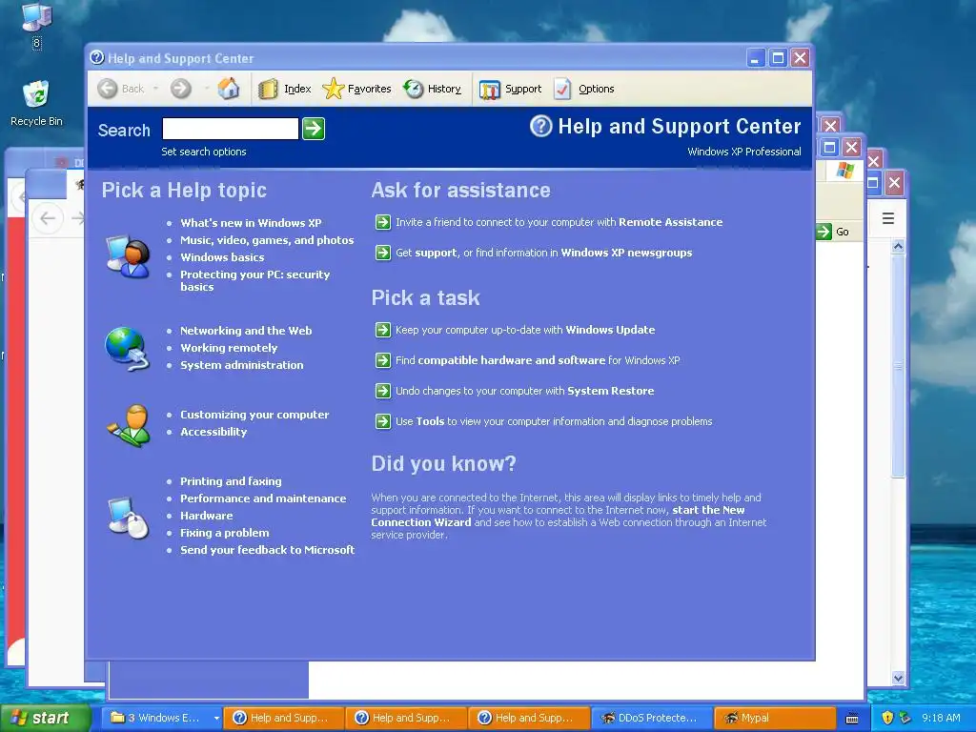The height and width of the screenshot is (732, 976).
Task: Open Support toolbar icon
Action: 489,89
